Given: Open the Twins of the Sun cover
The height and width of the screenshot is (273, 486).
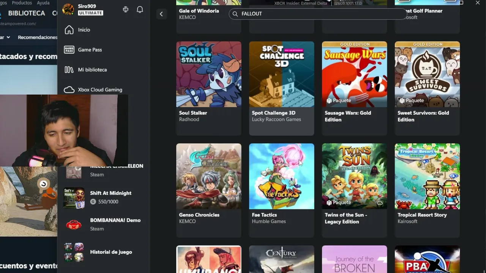Looking at the screenshot, I should (355, 176).
